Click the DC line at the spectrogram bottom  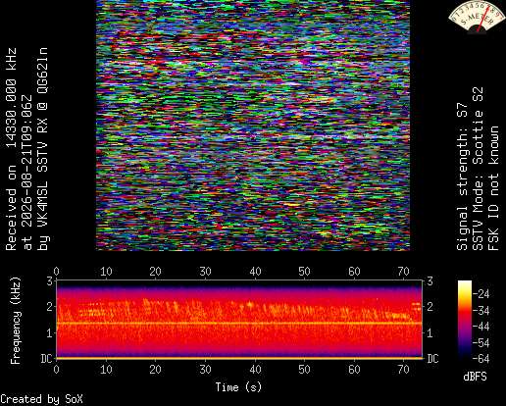(239, 358)
